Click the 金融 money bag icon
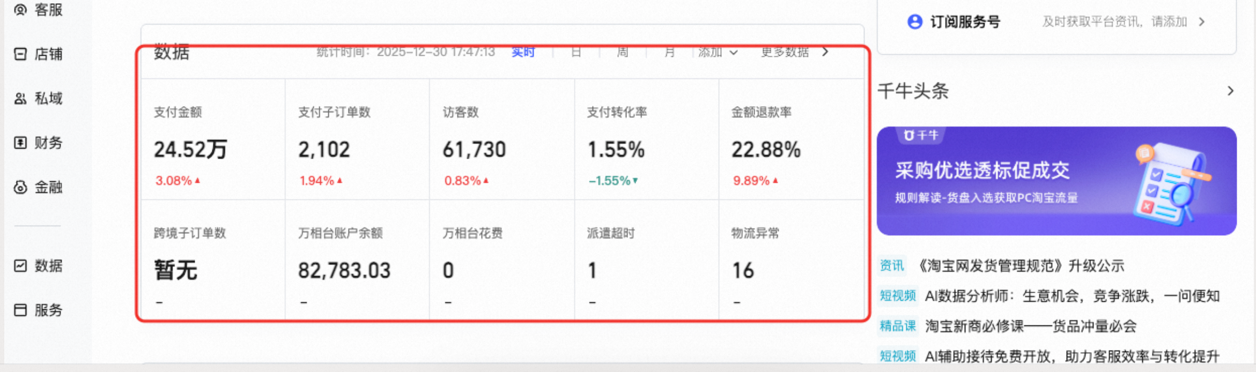The width and height of the screenshot is (1256, 372). 20,187
